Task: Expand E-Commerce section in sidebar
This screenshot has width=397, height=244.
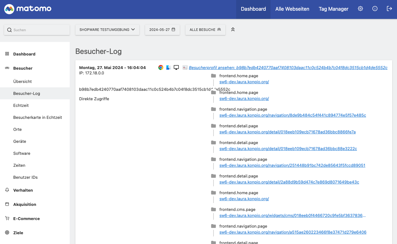Action: pyautogui.click(x=26, y=218)
